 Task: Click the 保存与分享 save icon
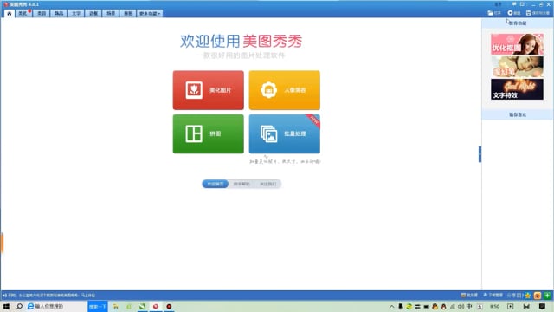529,13
